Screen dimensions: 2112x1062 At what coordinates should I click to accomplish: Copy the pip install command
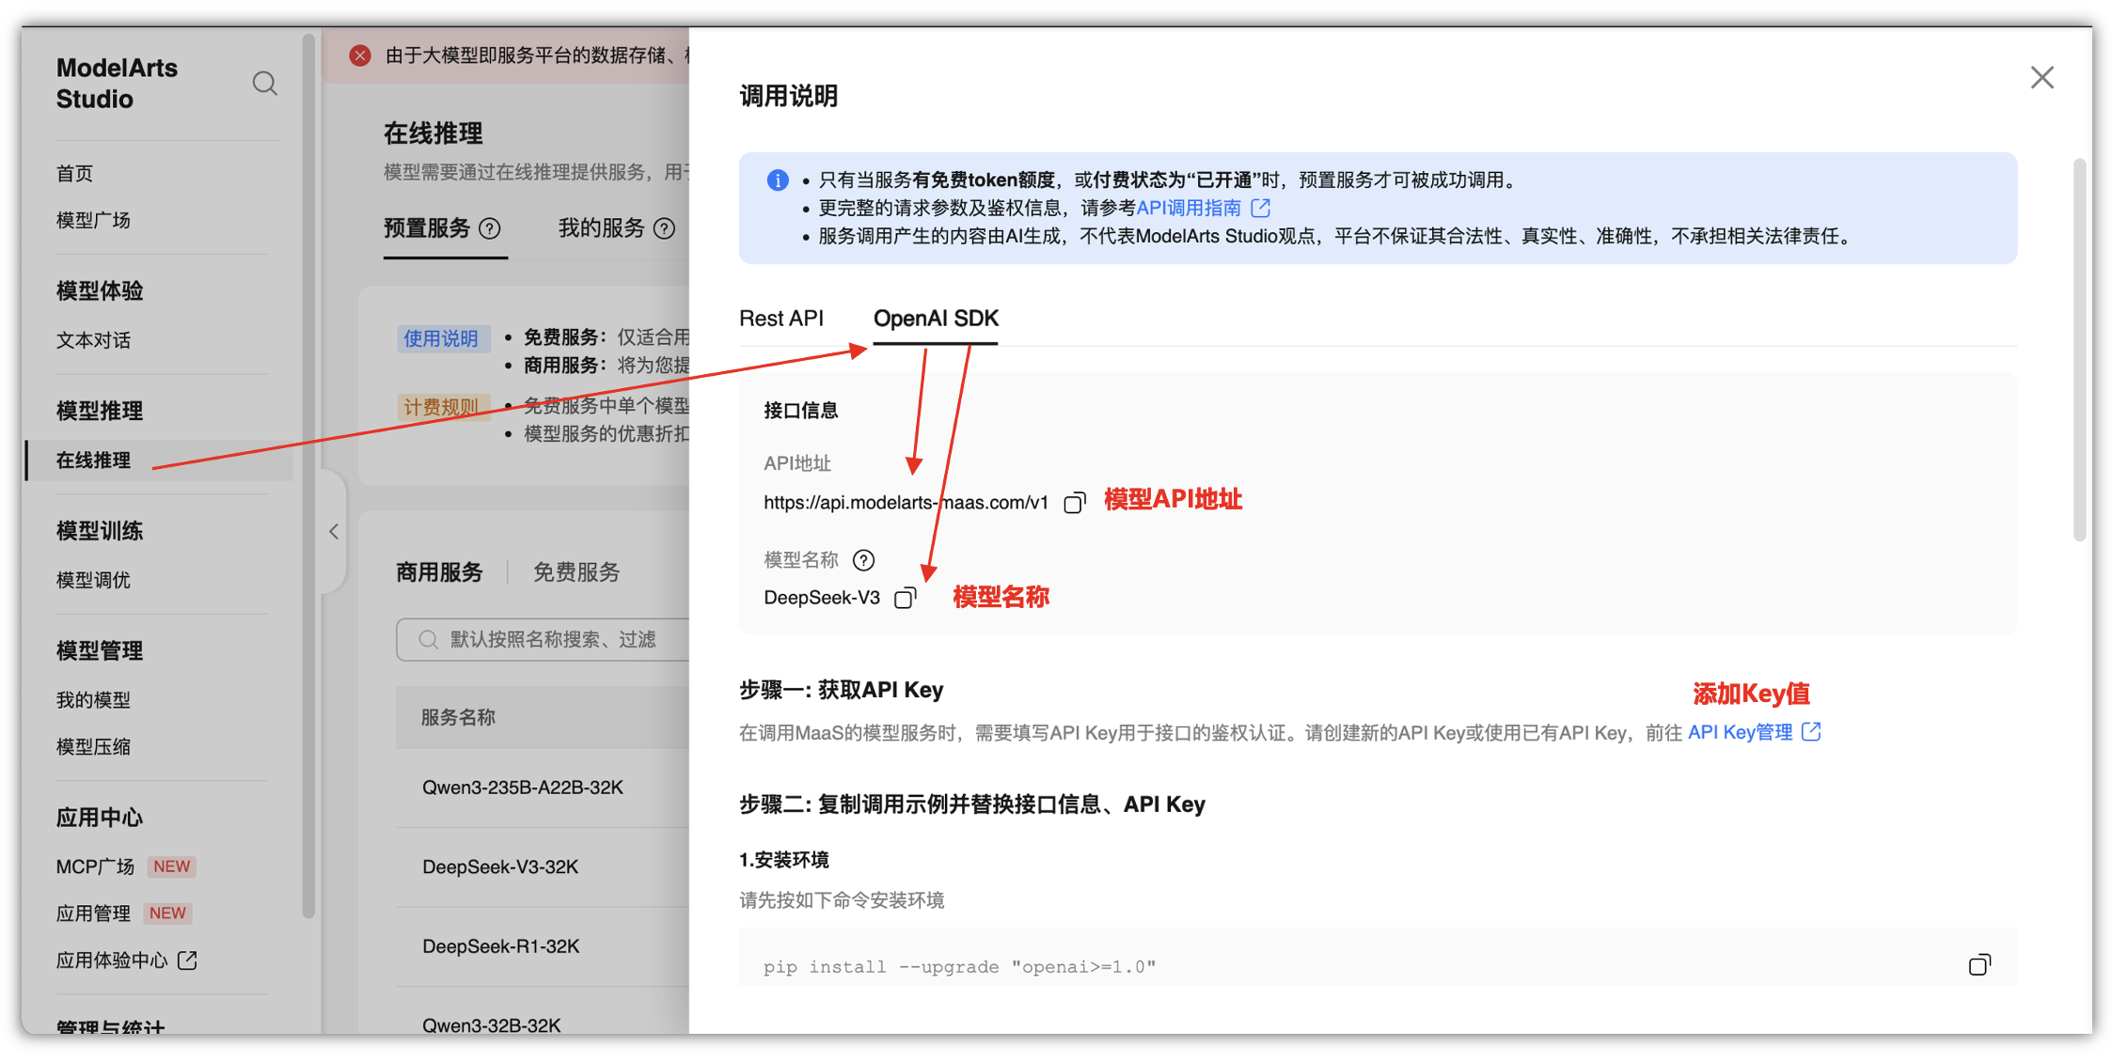click(x=1978, y=965)
